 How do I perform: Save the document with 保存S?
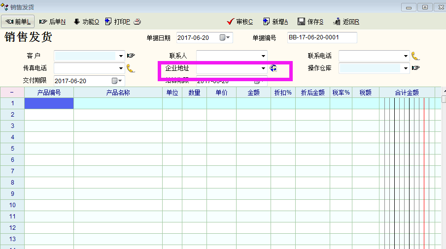tap(310, 22)
